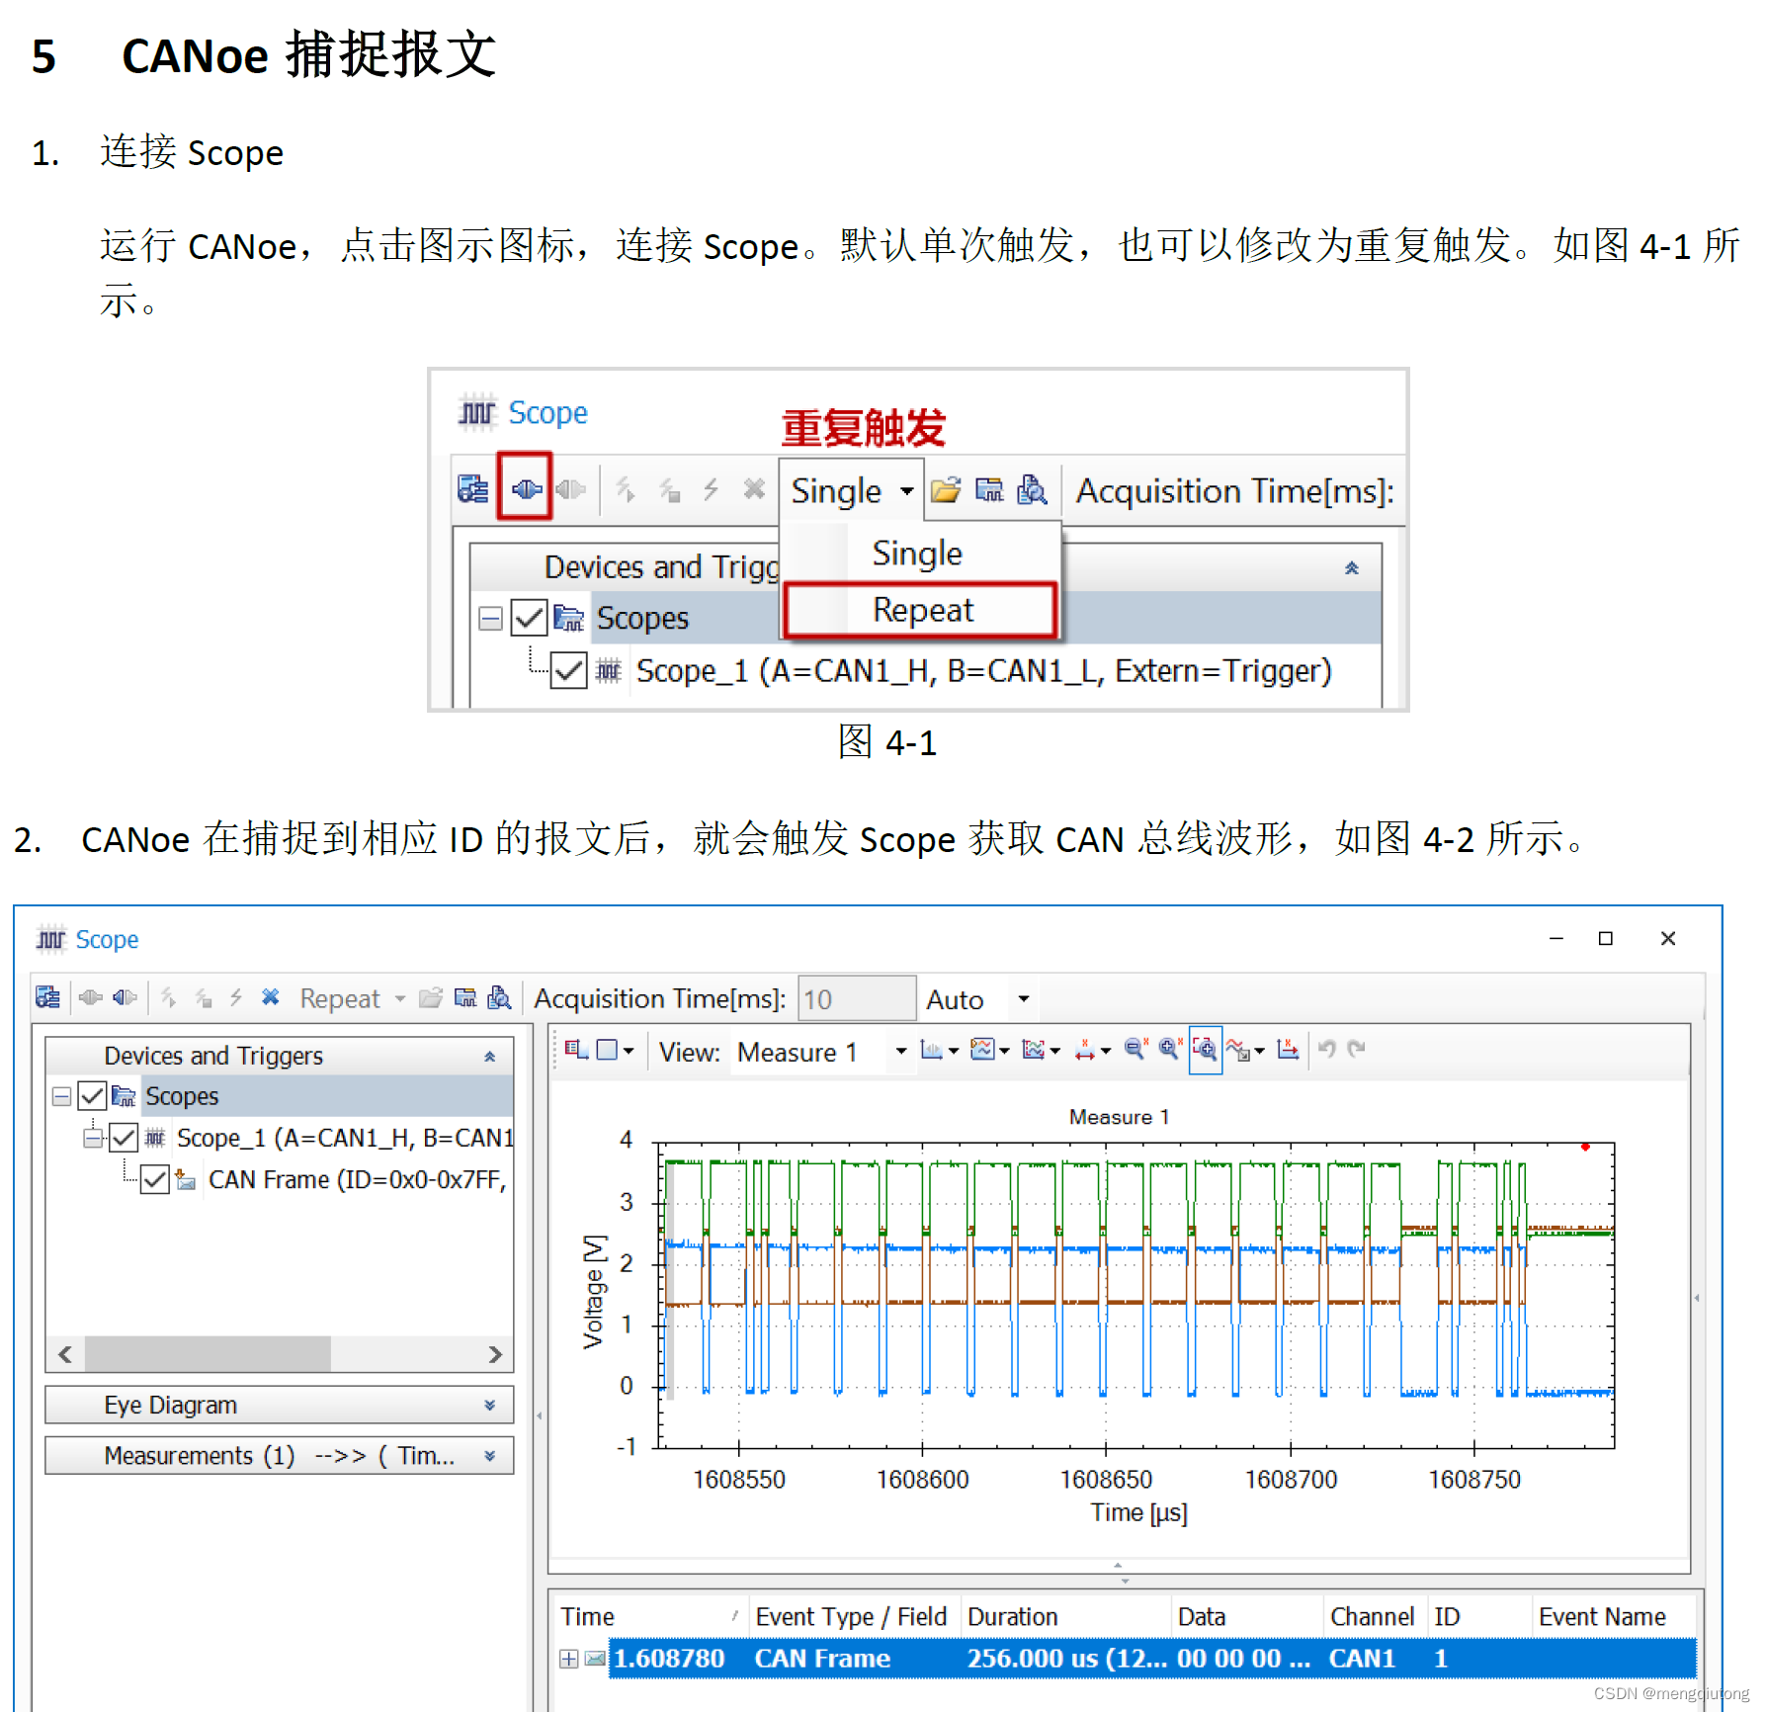The height and width of the screenshot is (1712, 1765).
Task: Click the grayed lightning bolt trigger icon in lower toolbar
Action: (x=236, y=997)
